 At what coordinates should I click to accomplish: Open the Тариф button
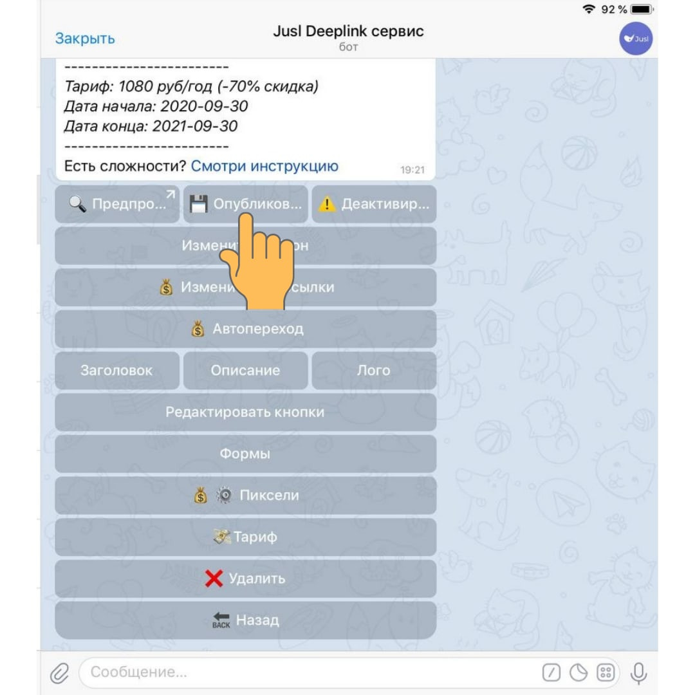246,537
